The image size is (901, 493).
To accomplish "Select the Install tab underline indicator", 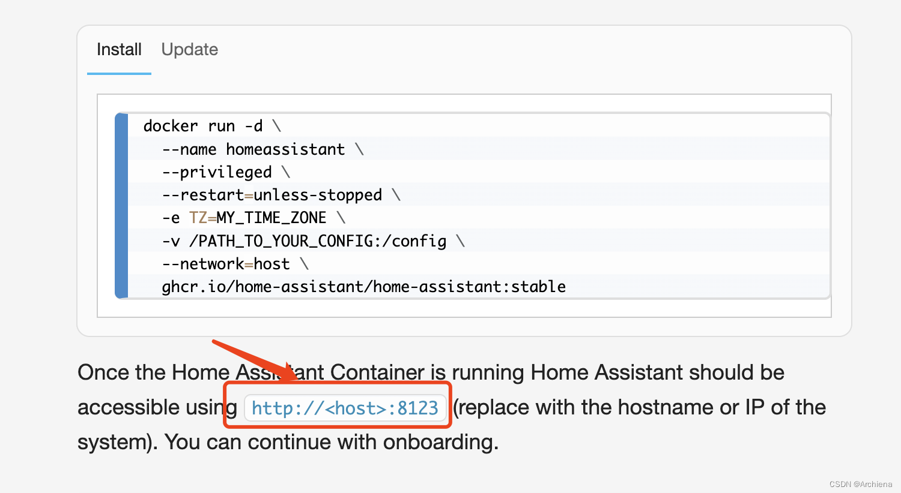I will 119,73.
